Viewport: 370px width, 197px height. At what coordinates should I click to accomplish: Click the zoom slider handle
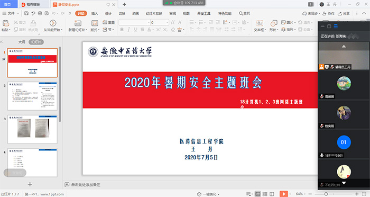(x=326, y=194)
